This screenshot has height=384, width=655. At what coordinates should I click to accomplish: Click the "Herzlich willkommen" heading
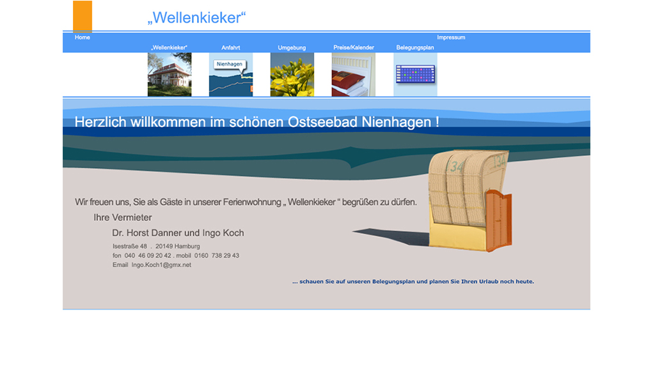tap(256, 122)
